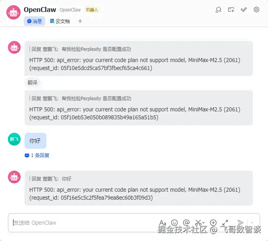
Task: Click the send message arrow
Action: pyautogui.click(x=241, y=223)
